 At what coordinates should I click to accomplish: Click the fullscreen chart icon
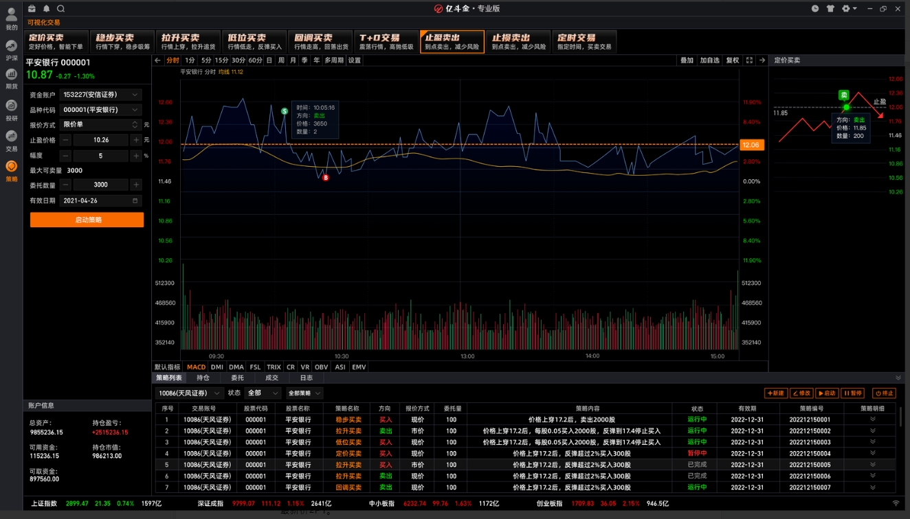coord(749,60)
